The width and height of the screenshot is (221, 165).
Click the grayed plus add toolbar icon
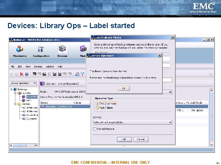(12, 74)
